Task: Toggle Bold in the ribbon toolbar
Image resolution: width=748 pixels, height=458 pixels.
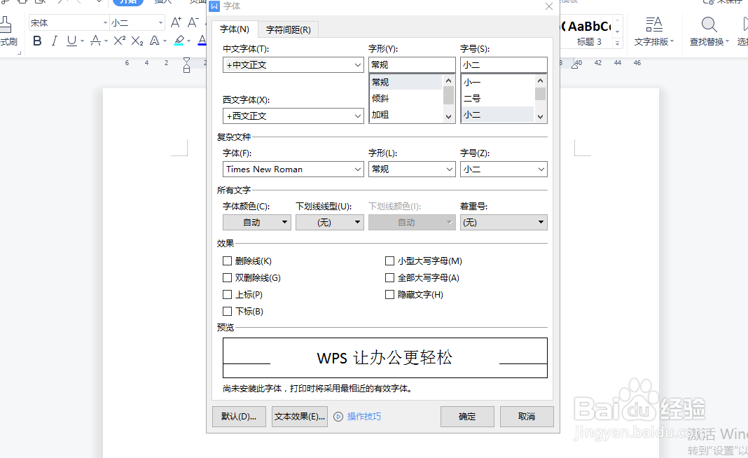Action: point(37,41)
